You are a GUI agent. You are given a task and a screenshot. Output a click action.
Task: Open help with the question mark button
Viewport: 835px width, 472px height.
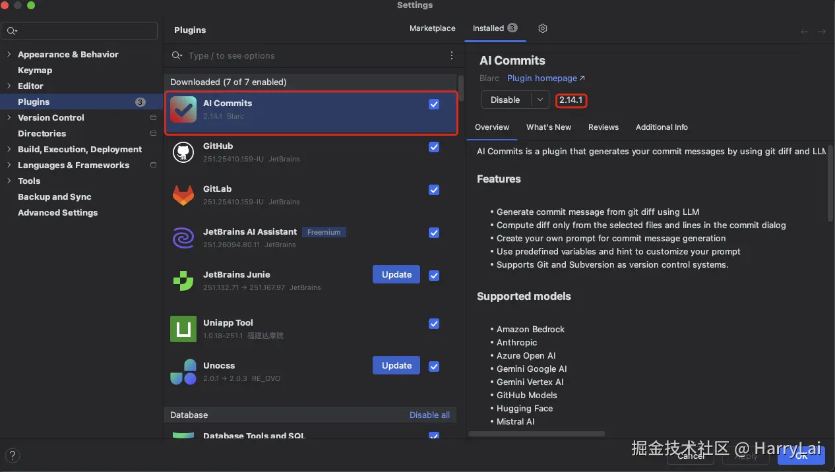click(12, 456)
